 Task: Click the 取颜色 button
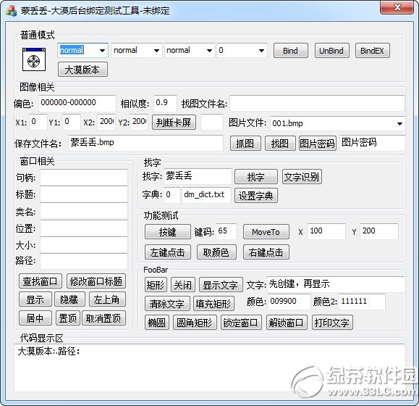(x=216, y=252)
